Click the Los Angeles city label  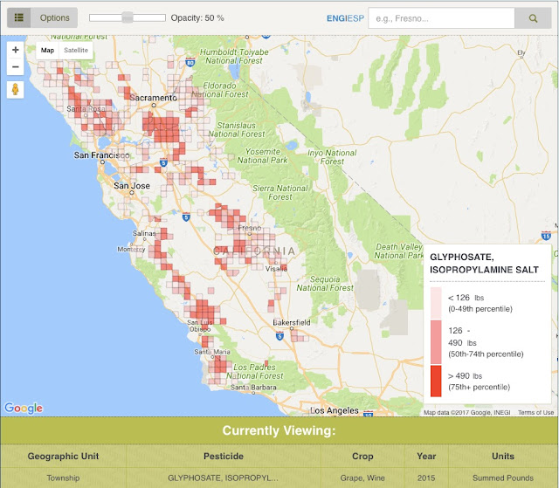coord(334,410)
